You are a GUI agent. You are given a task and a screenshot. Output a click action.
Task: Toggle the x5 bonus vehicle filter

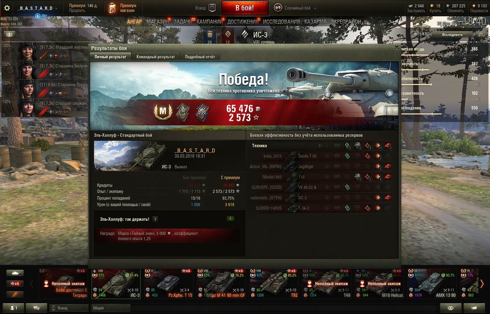point(15,283)
